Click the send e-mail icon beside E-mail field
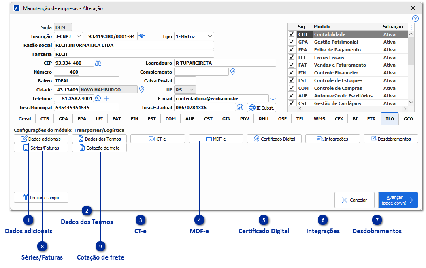 click(x=273, y=98)
